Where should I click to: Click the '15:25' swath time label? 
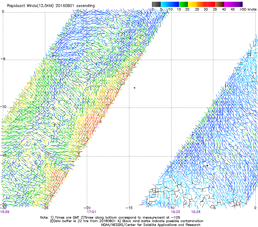tap(175, 212)
